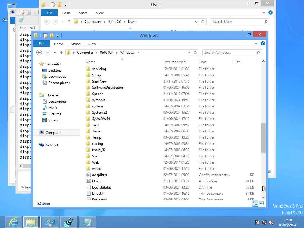Image resolution: width=304 pixels, height=228 pixels.
Task: Open the View tab in Users window
Action: 100,13
